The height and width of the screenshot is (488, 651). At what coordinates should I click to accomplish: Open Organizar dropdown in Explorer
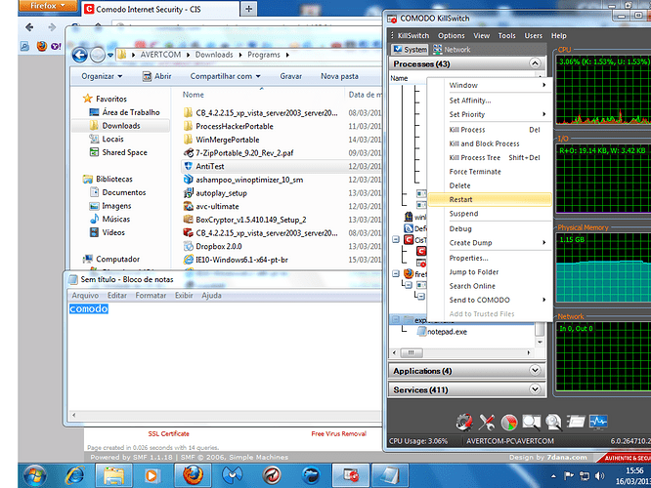click(102, 76)
